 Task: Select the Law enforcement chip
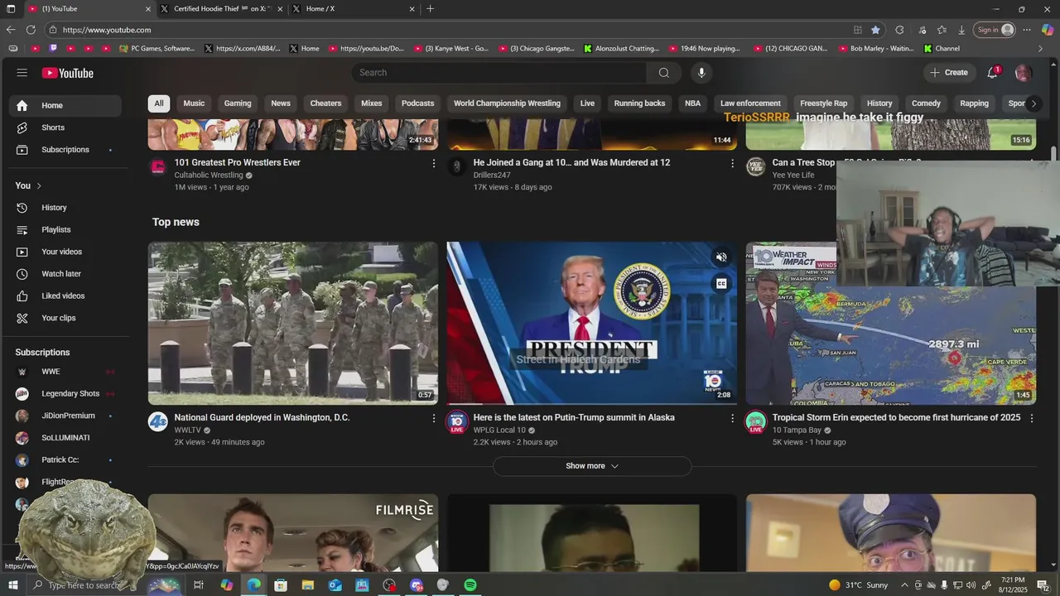(x=750, y=103)
